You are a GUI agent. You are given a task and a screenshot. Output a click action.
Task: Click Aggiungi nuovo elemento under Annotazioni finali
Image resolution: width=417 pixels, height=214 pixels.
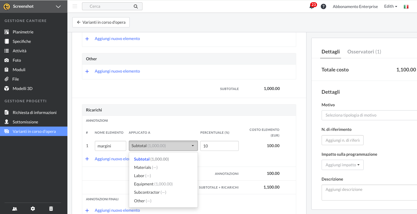117,210
